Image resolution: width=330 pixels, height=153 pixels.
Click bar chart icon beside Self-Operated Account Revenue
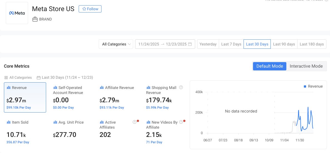[55, 88]
